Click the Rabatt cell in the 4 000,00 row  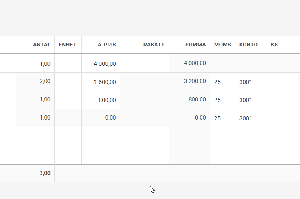[x=145, y=63]
